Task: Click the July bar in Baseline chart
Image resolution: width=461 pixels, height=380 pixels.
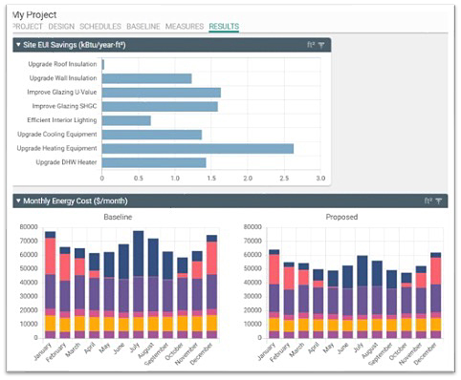Action: coord(139,285)
